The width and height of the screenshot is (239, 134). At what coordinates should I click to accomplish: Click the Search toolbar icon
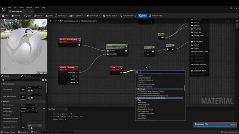(x=38, y=16)
